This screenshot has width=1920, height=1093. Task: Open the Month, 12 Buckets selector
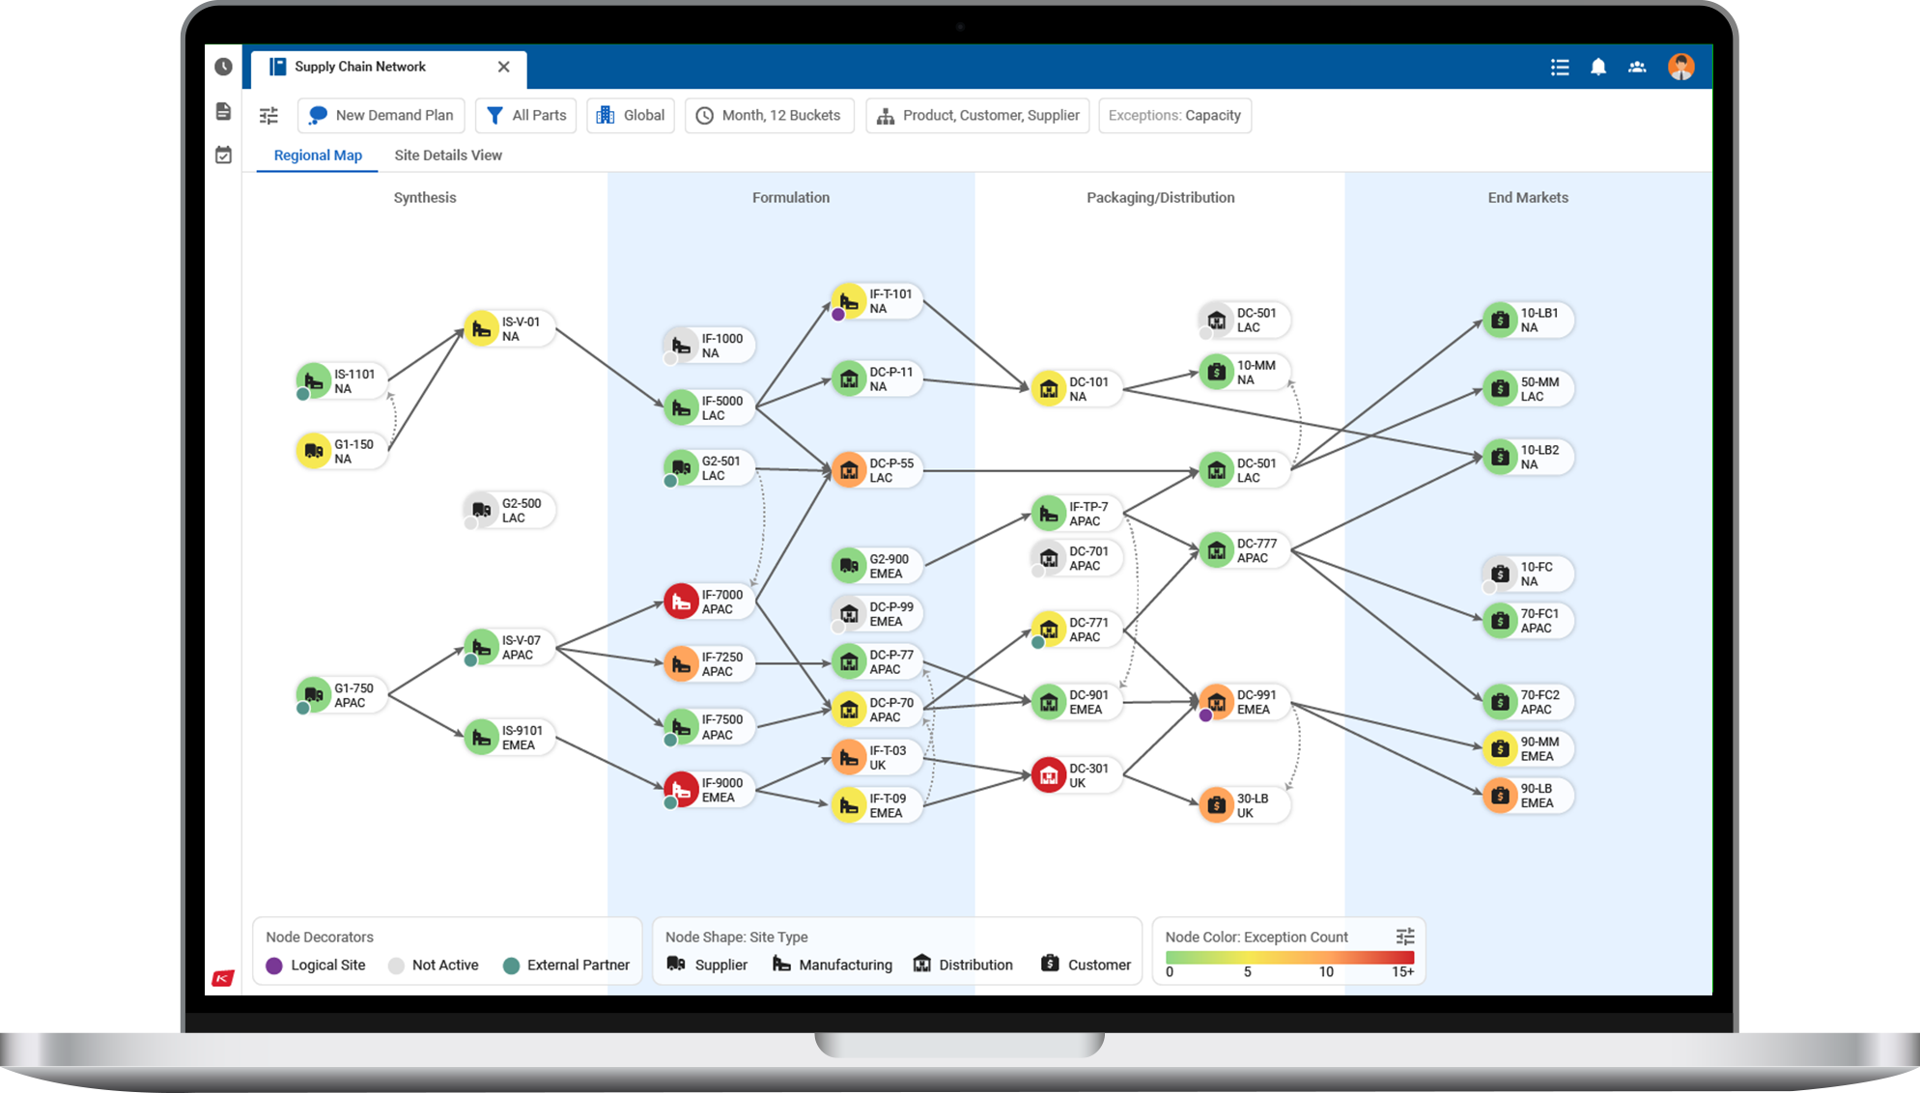[769, 116]
